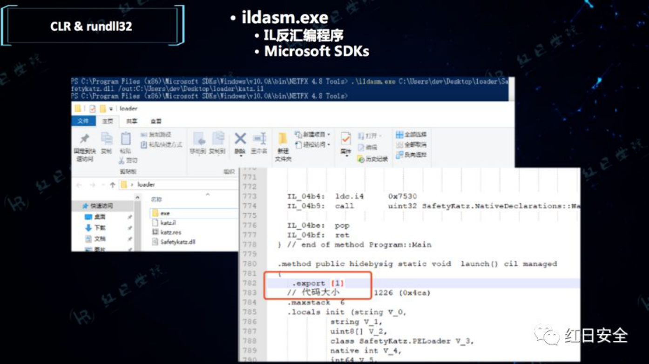The height and width of the screenshot is (364, 649).
Task: Click quick access toolbar Properties checkmark icon
Action: (x=92, y=108)
